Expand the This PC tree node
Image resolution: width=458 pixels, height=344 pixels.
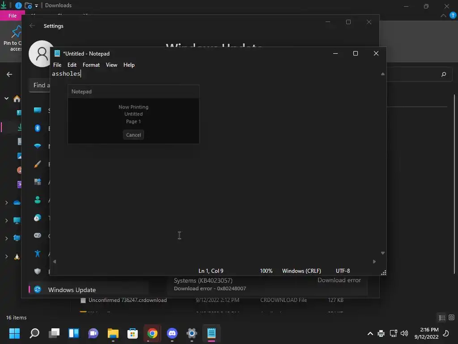(x=6, y=220)
